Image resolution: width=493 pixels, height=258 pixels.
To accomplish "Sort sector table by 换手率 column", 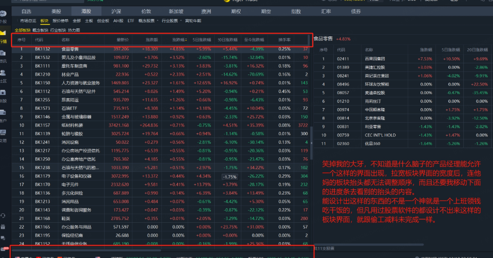I will pyautogui.click(x=285, y=40).
